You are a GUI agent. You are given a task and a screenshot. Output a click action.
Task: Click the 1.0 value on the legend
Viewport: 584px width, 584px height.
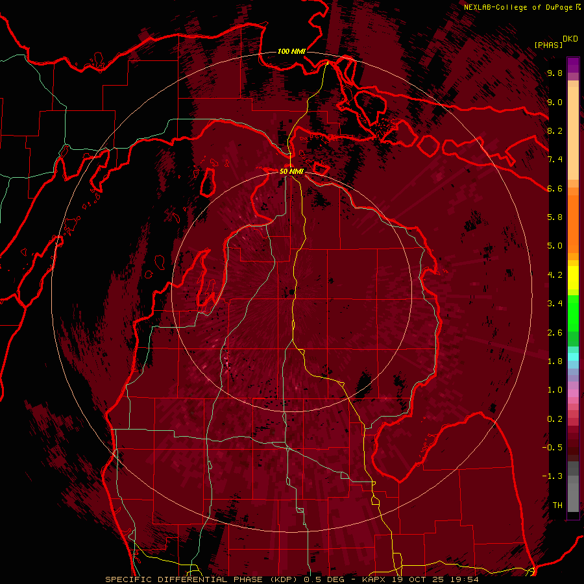point(555,390)
